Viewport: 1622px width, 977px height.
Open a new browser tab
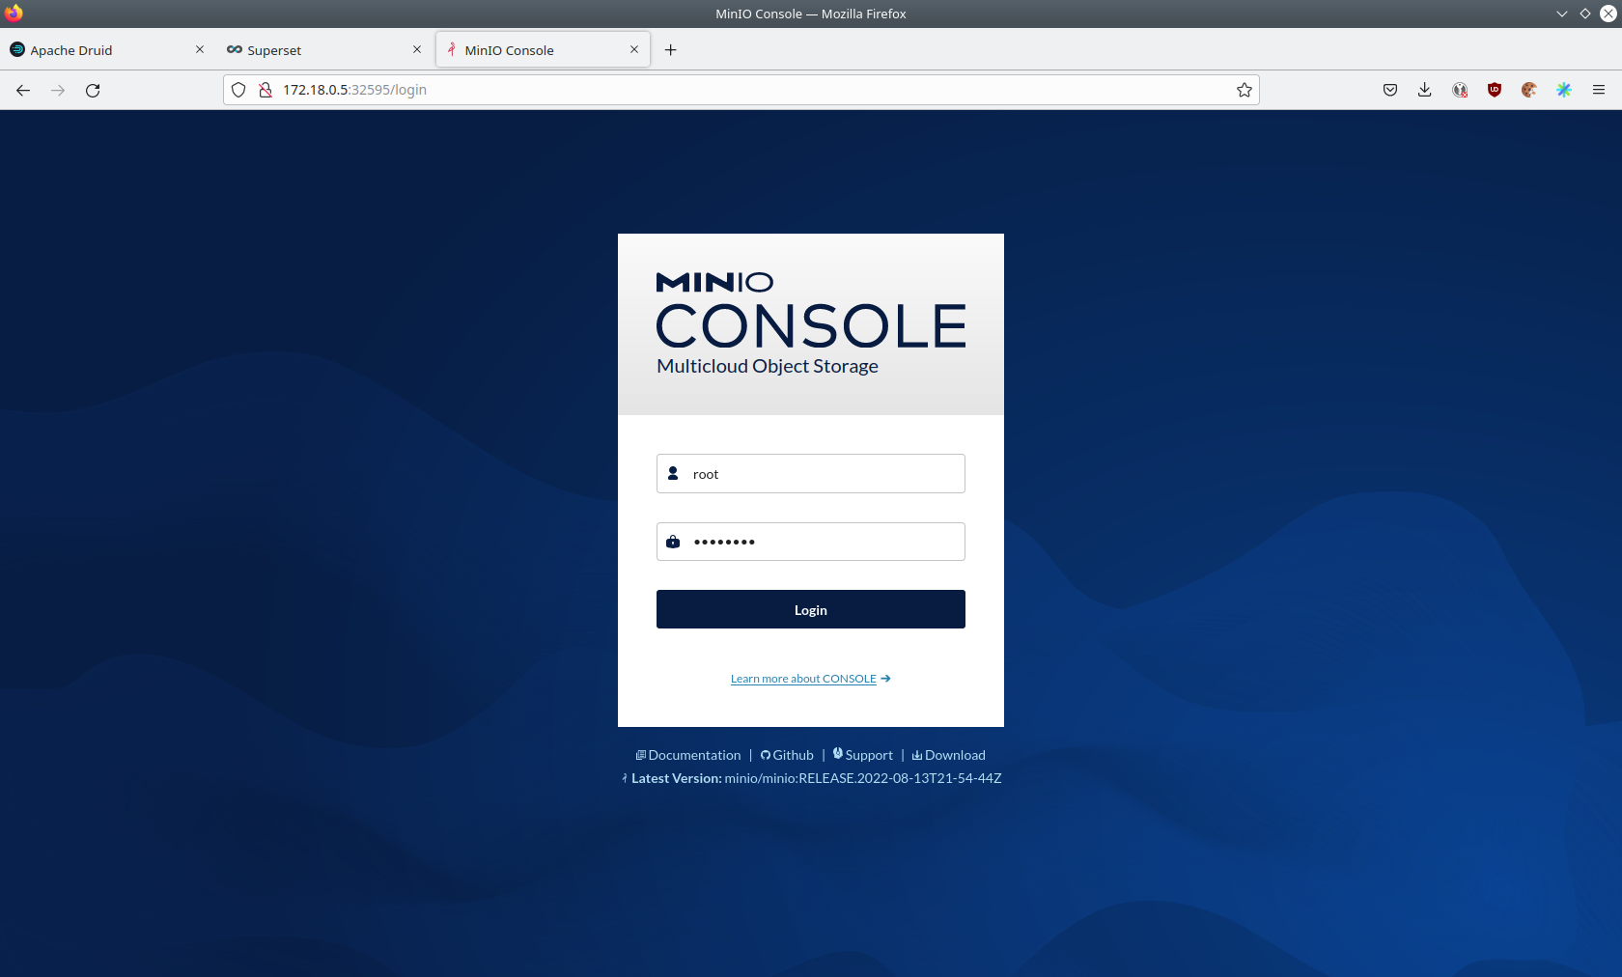[x=671, y=50]
